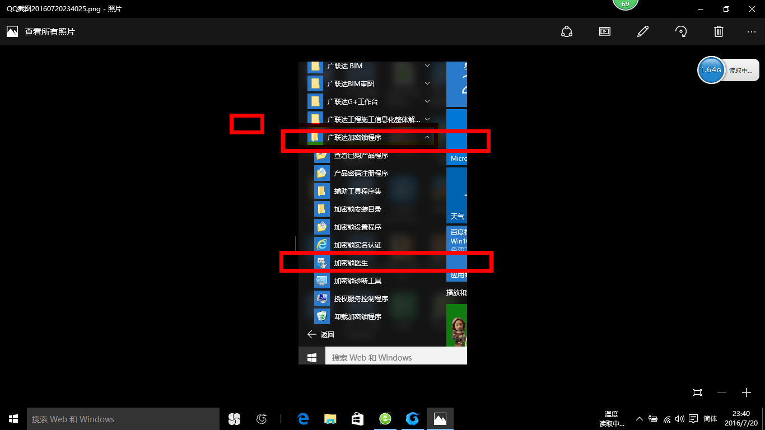This screenshot has height=430, width=765.
Task: Start the slideshow from the toolbar
Action: (x=605, y=31)
